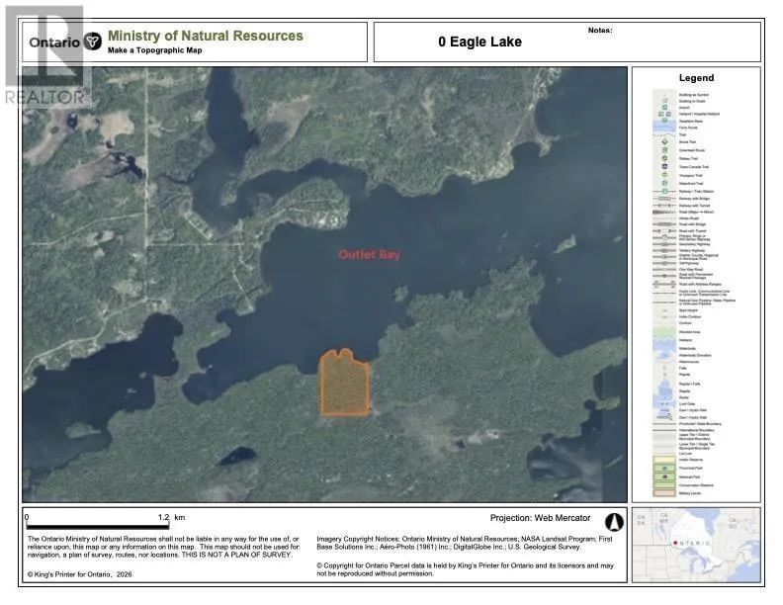This screenshot has height=605, width=783.
Task: Click the Conservation Reserve legend swatch
Action: [664, 484]
